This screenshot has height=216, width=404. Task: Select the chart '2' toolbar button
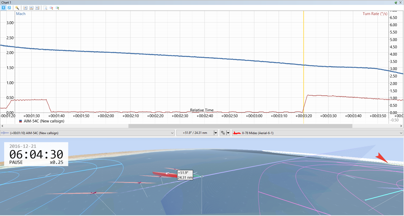(x=9, y=8)
